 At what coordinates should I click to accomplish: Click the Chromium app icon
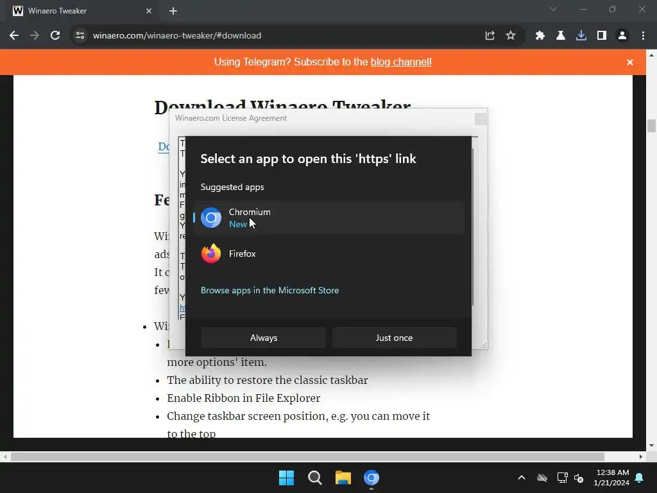210,218
